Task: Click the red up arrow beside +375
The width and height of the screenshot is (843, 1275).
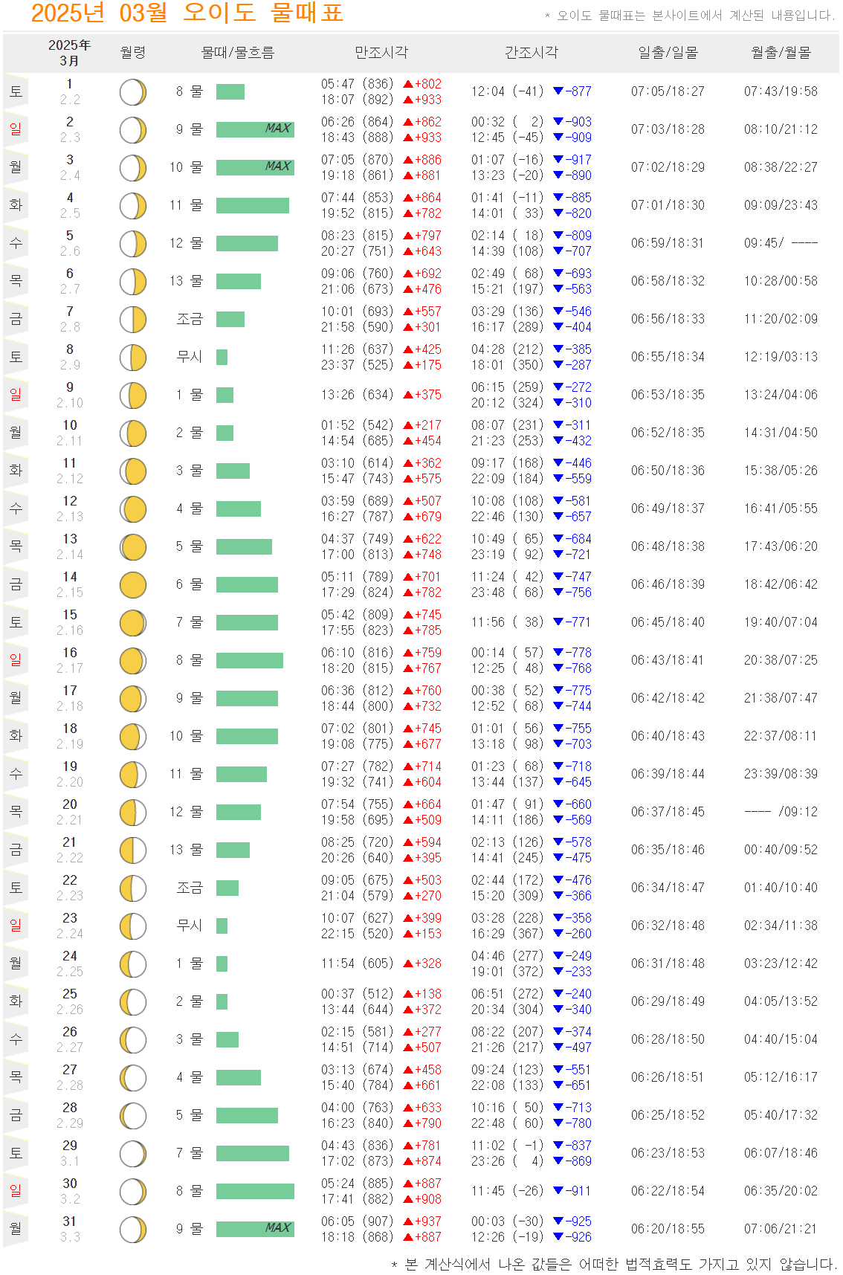Action: [408, 395]
